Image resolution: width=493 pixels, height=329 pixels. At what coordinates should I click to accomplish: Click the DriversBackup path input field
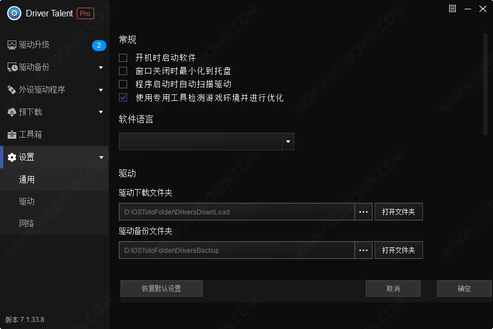click(237, 250)
